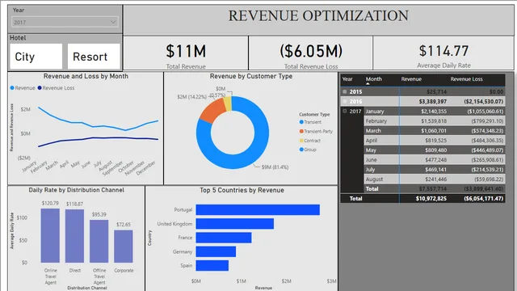Select the United Kingdom revenue bar
The height and width of the screenshot is (291, 517).
click(x=235, y=224)
